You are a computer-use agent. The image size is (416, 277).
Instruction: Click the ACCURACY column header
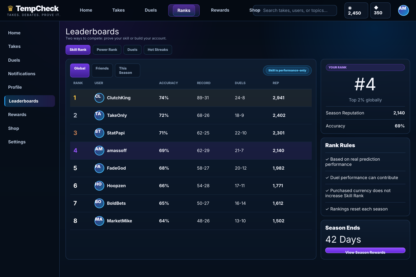[168, 83]
